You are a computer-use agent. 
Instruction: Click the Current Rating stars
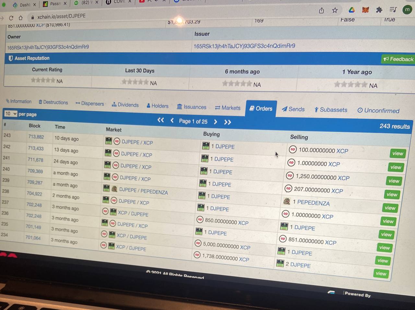[x=43, y=80]
